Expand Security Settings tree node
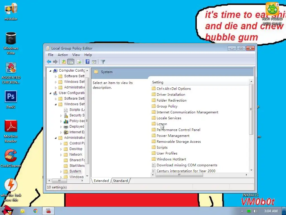286x215 pixels. 61,116
